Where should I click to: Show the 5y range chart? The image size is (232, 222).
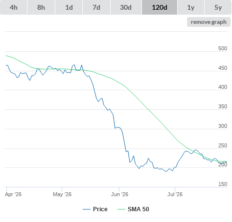(x=218, y=7)
